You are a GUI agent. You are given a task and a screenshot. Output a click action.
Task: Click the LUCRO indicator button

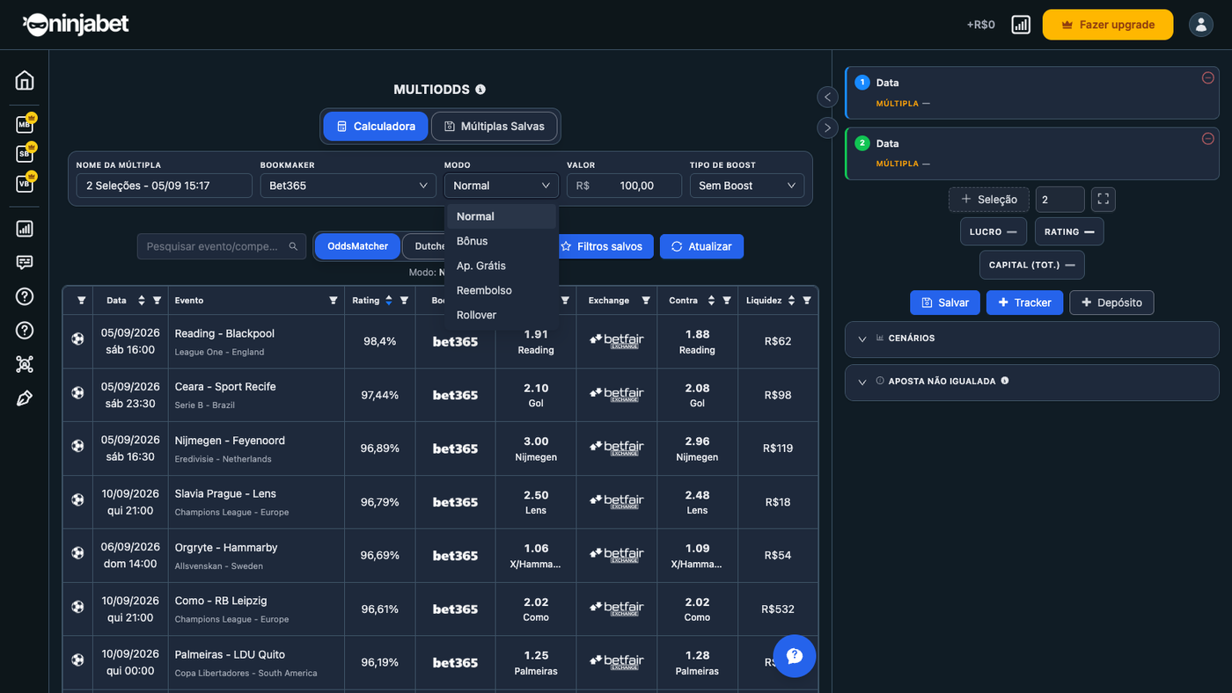tap(994, 231)
